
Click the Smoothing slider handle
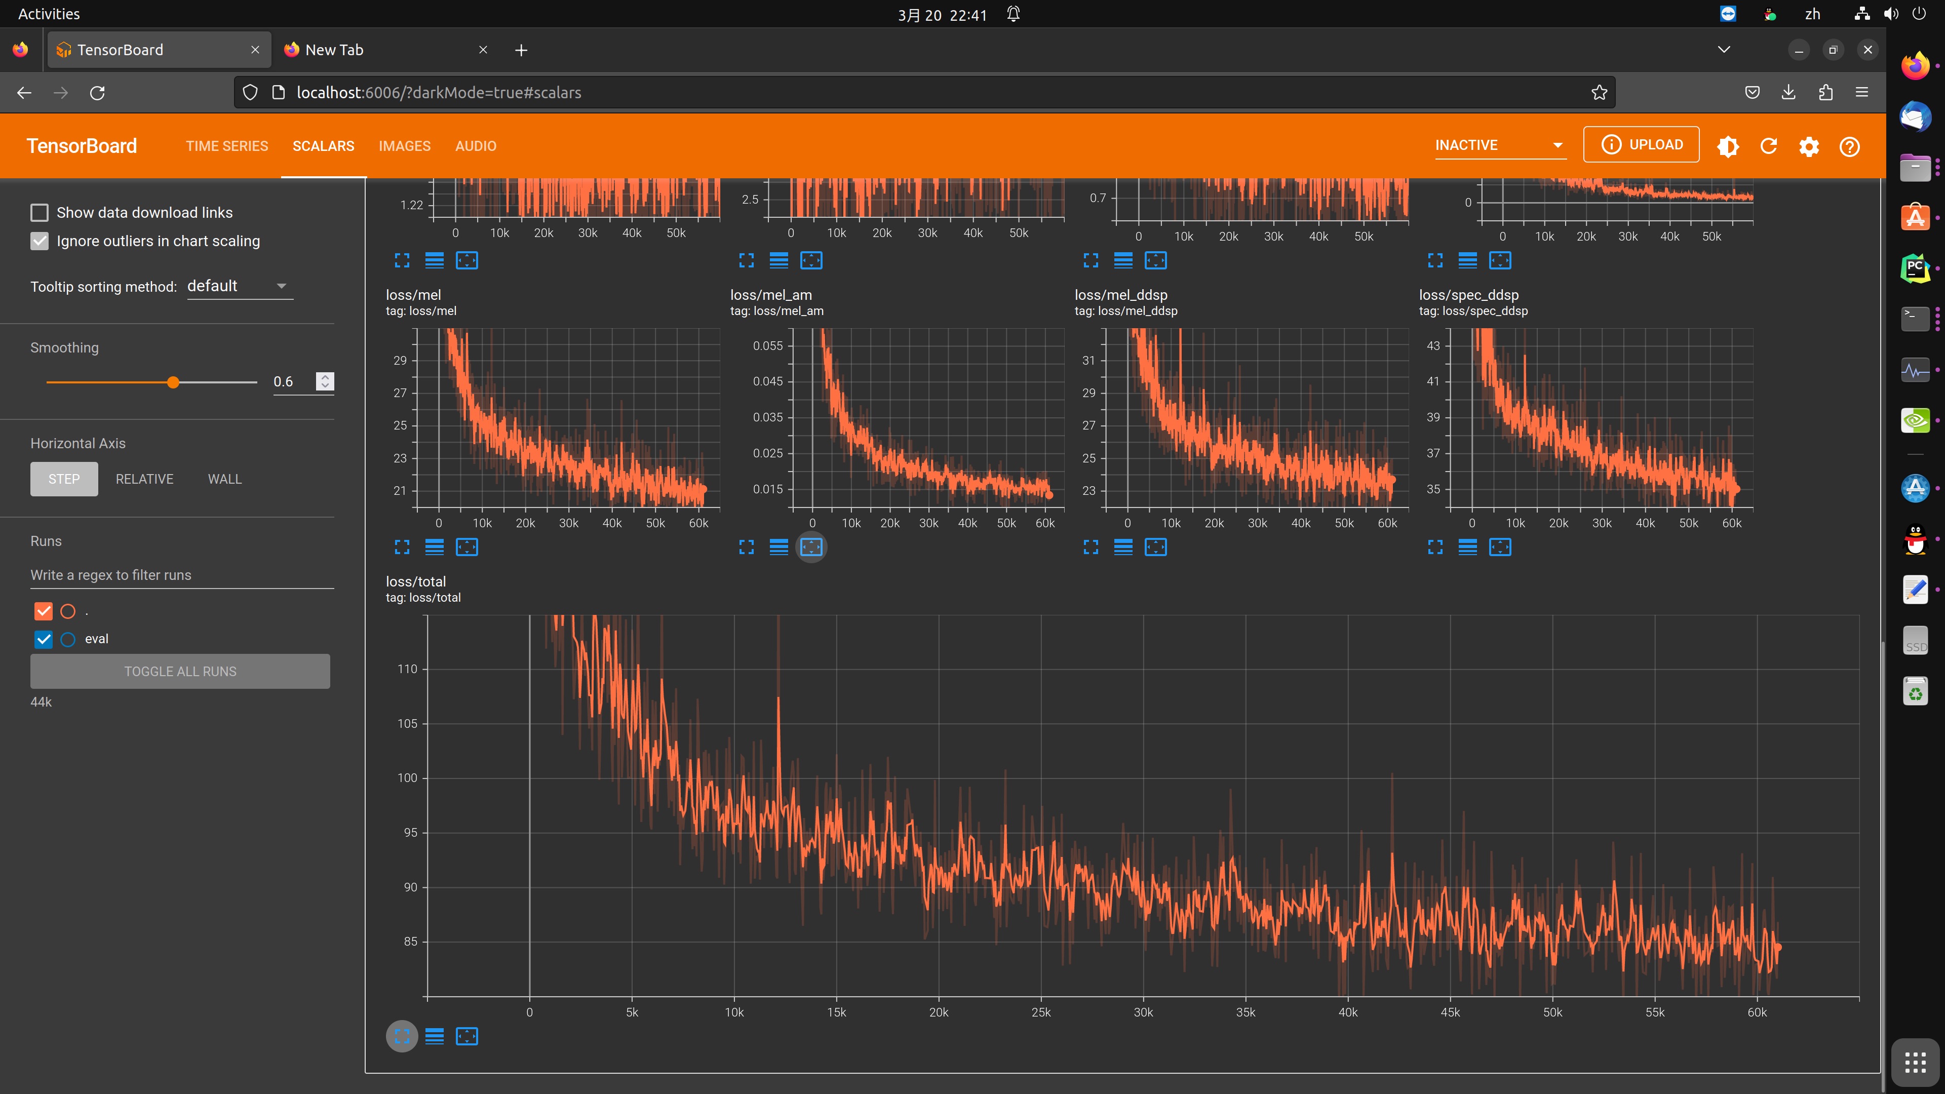(x=173, y=382)
